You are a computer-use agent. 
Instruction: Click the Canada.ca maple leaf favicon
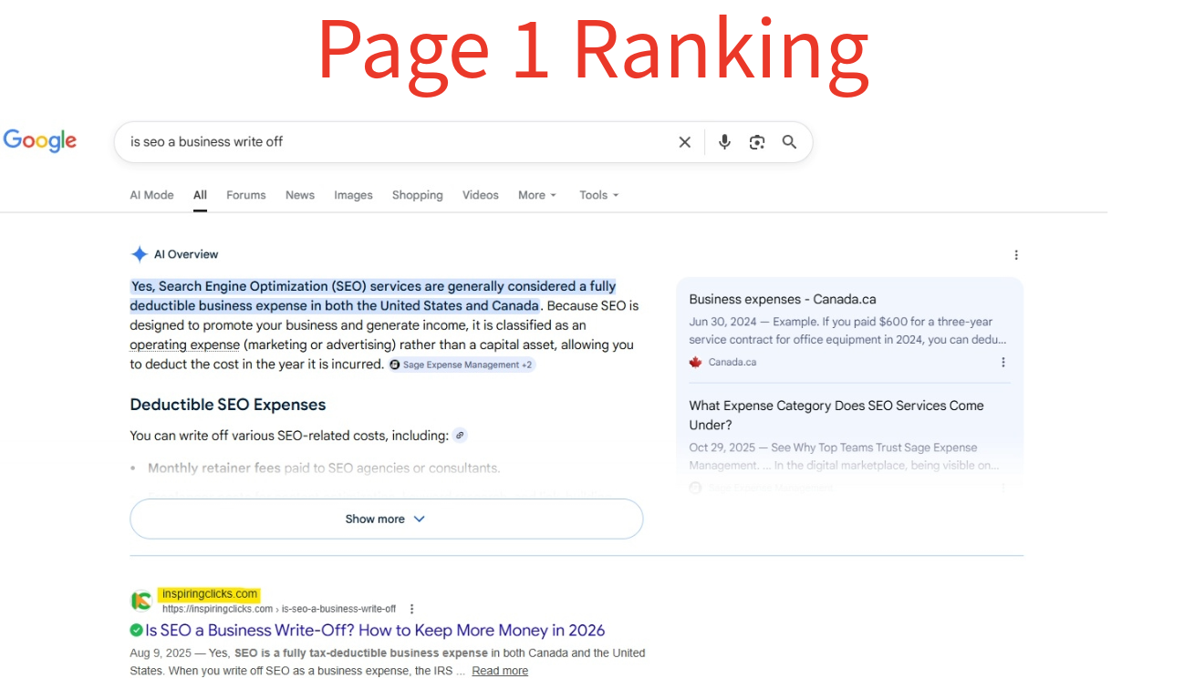[696, 362]
